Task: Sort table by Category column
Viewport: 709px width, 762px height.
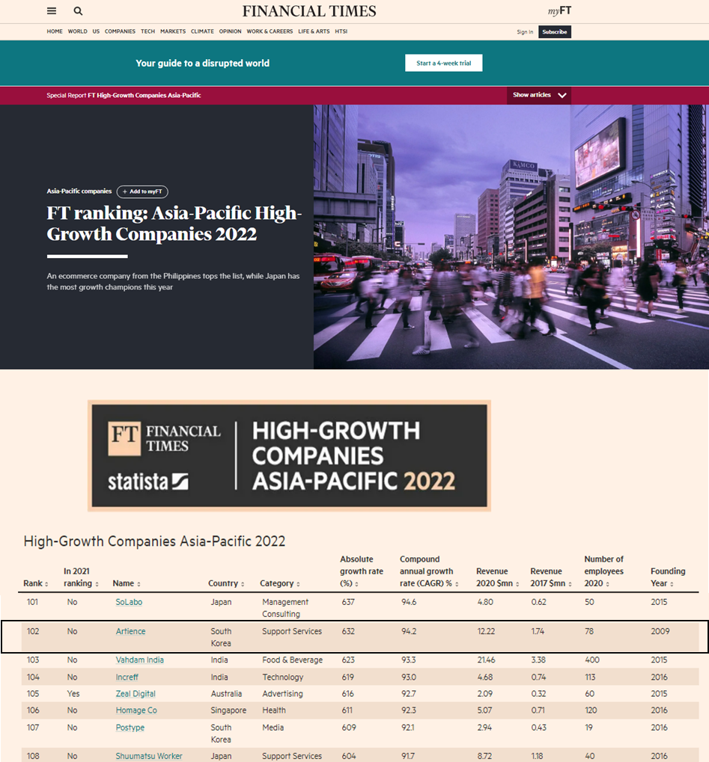Action: pyautogui.click(x=280, y=583)
